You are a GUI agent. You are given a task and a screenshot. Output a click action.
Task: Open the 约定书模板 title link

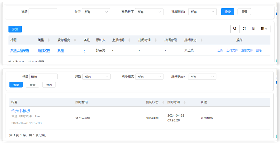(21, 111)
